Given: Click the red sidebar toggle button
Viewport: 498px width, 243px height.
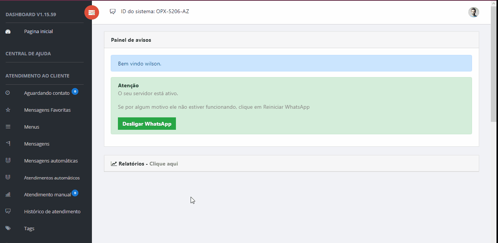Looking at the screenshot, I should 92,12.
